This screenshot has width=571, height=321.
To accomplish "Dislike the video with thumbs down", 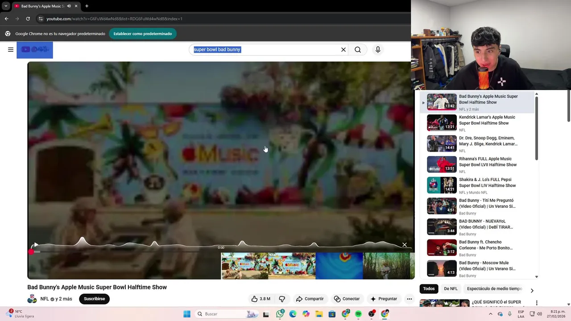I will point(282,299).
